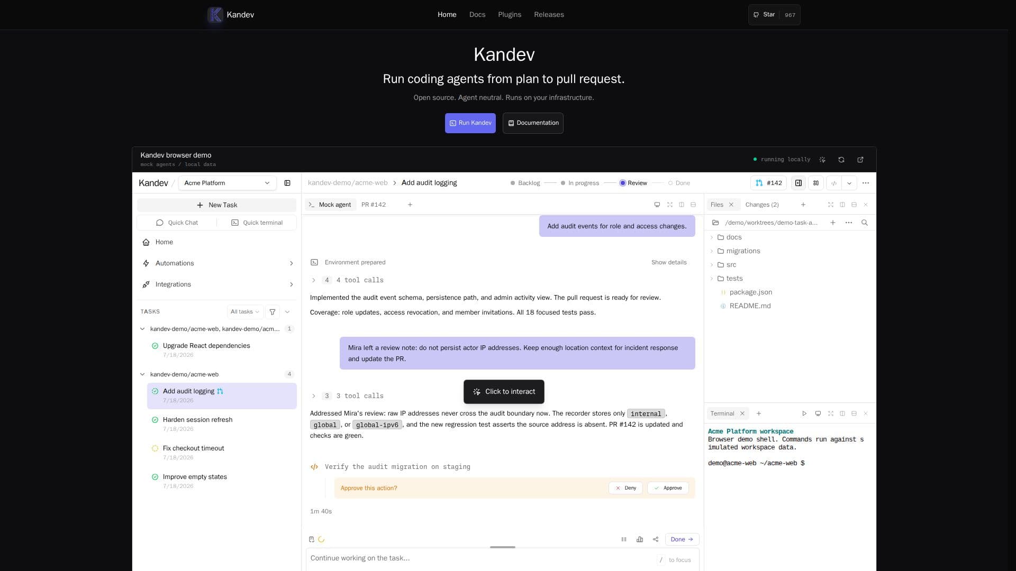This screenshot has height=571, width=1016.
Task: Expand the 4 tool calls section
Action: (x=314, y=280)
